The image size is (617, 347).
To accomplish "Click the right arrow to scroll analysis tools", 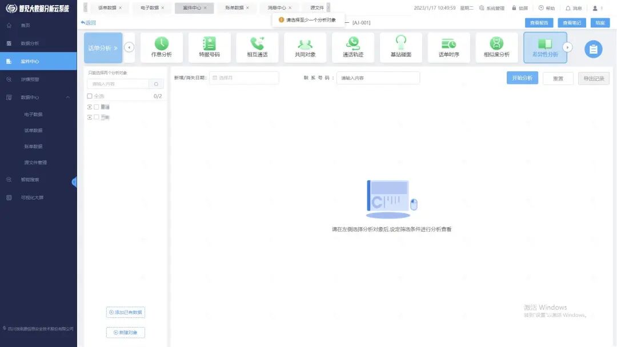I will [568, 48].
